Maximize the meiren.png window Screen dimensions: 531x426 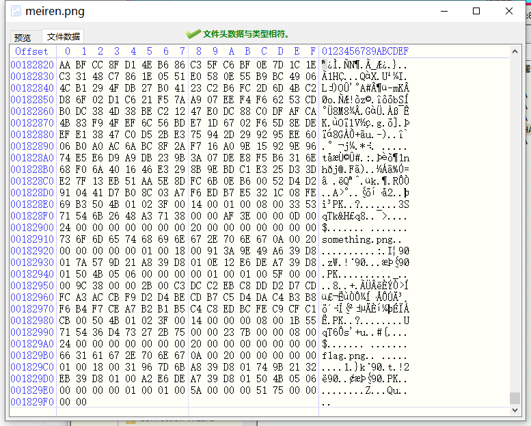476,11
